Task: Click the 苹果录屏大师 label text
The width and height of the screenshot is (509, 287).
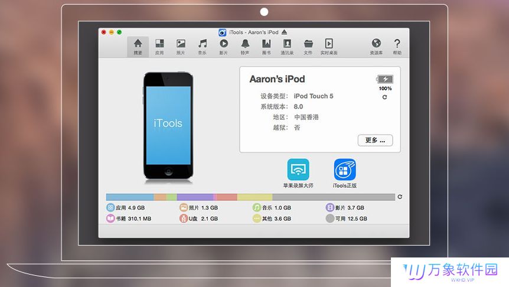Action: pos(298,185)
